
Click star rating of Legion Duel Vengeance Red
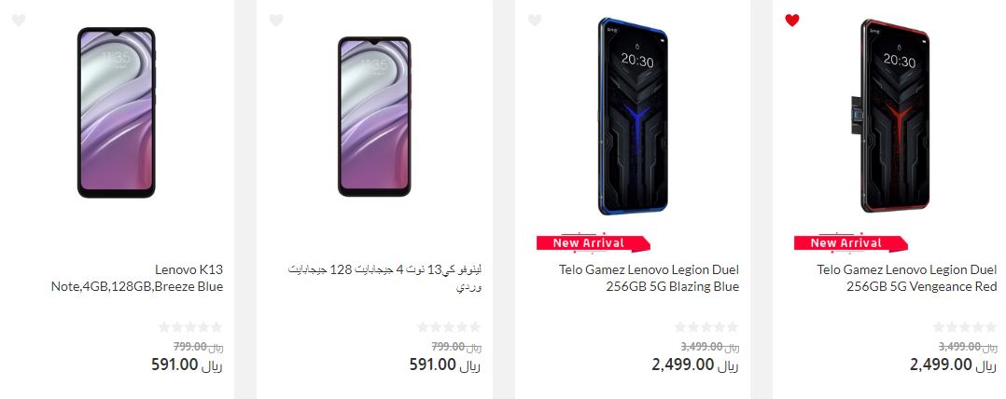[965, 327]
